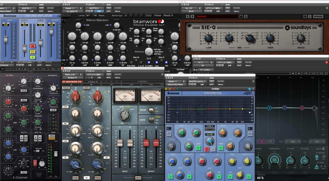
Task: Click the Scheps 73 left OUTPUT red fader
Action: (x=146, y=143)
